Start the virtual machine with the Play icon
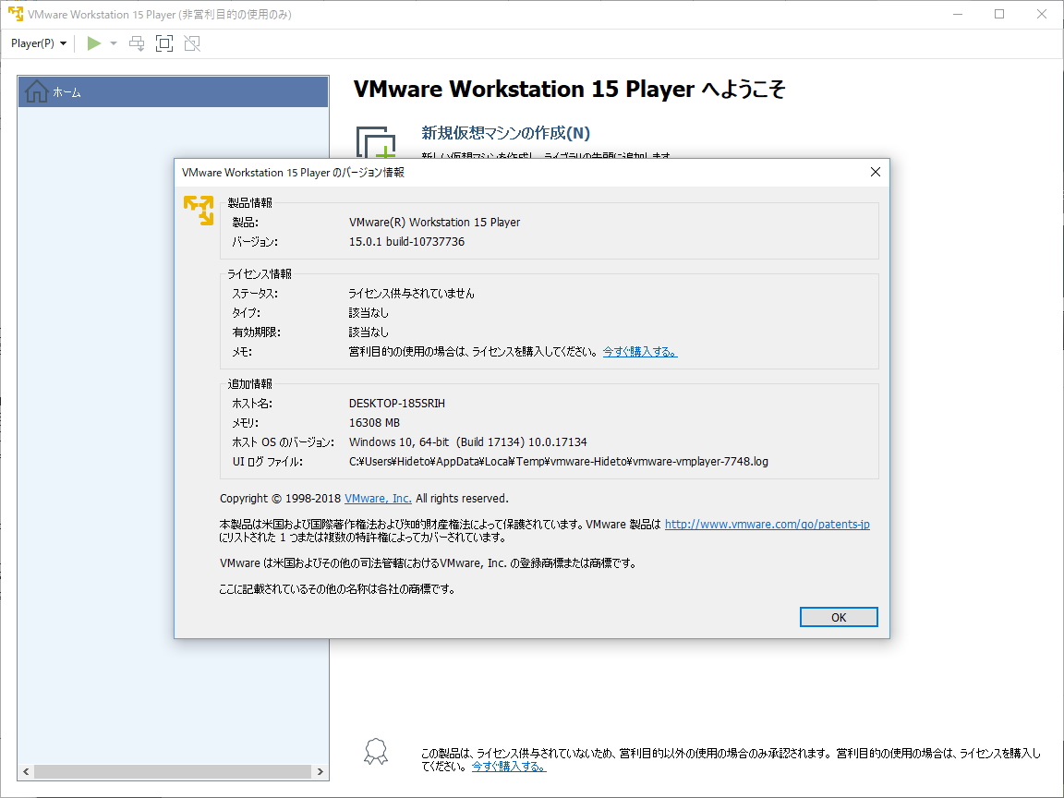 point(91,42)
